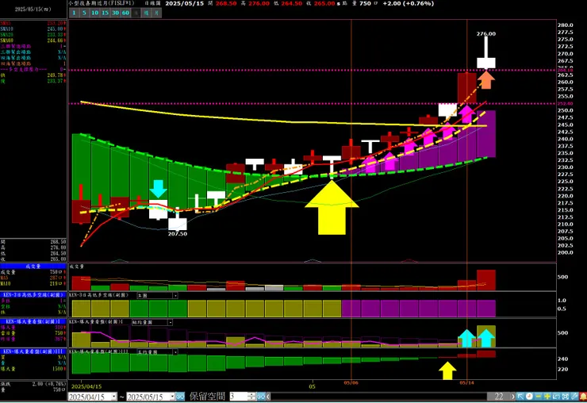This screenshot has width=587, height=403.
Task: Click the 2025/04/15 label on time axis
Action: [86, 386]
